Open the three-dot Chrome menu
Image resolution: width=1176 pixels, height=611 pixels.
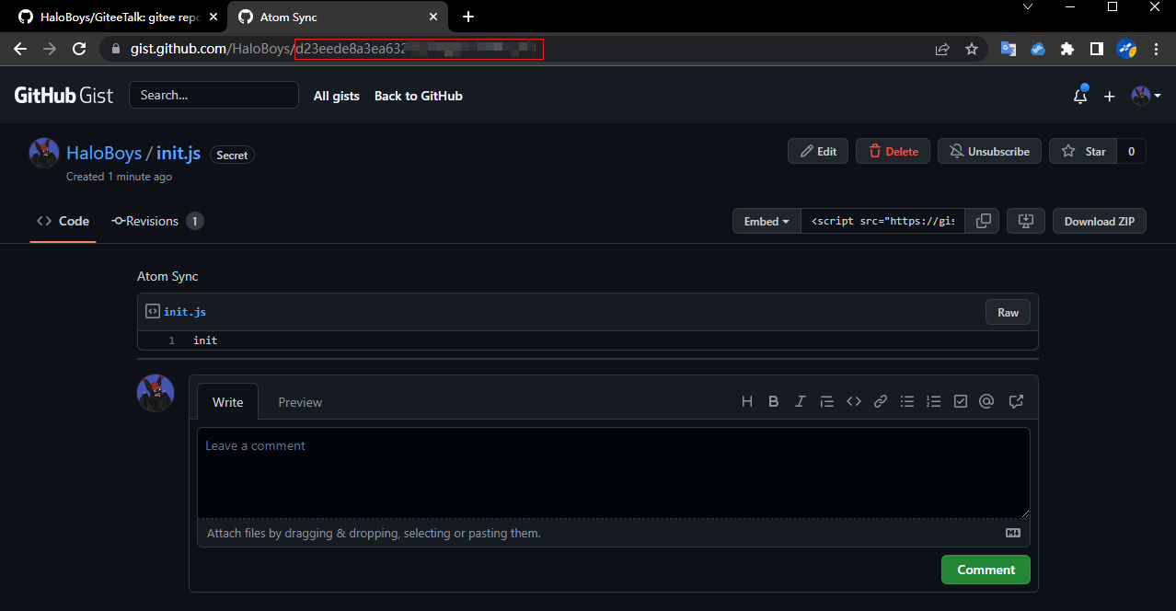click(x=1156, y=49)
